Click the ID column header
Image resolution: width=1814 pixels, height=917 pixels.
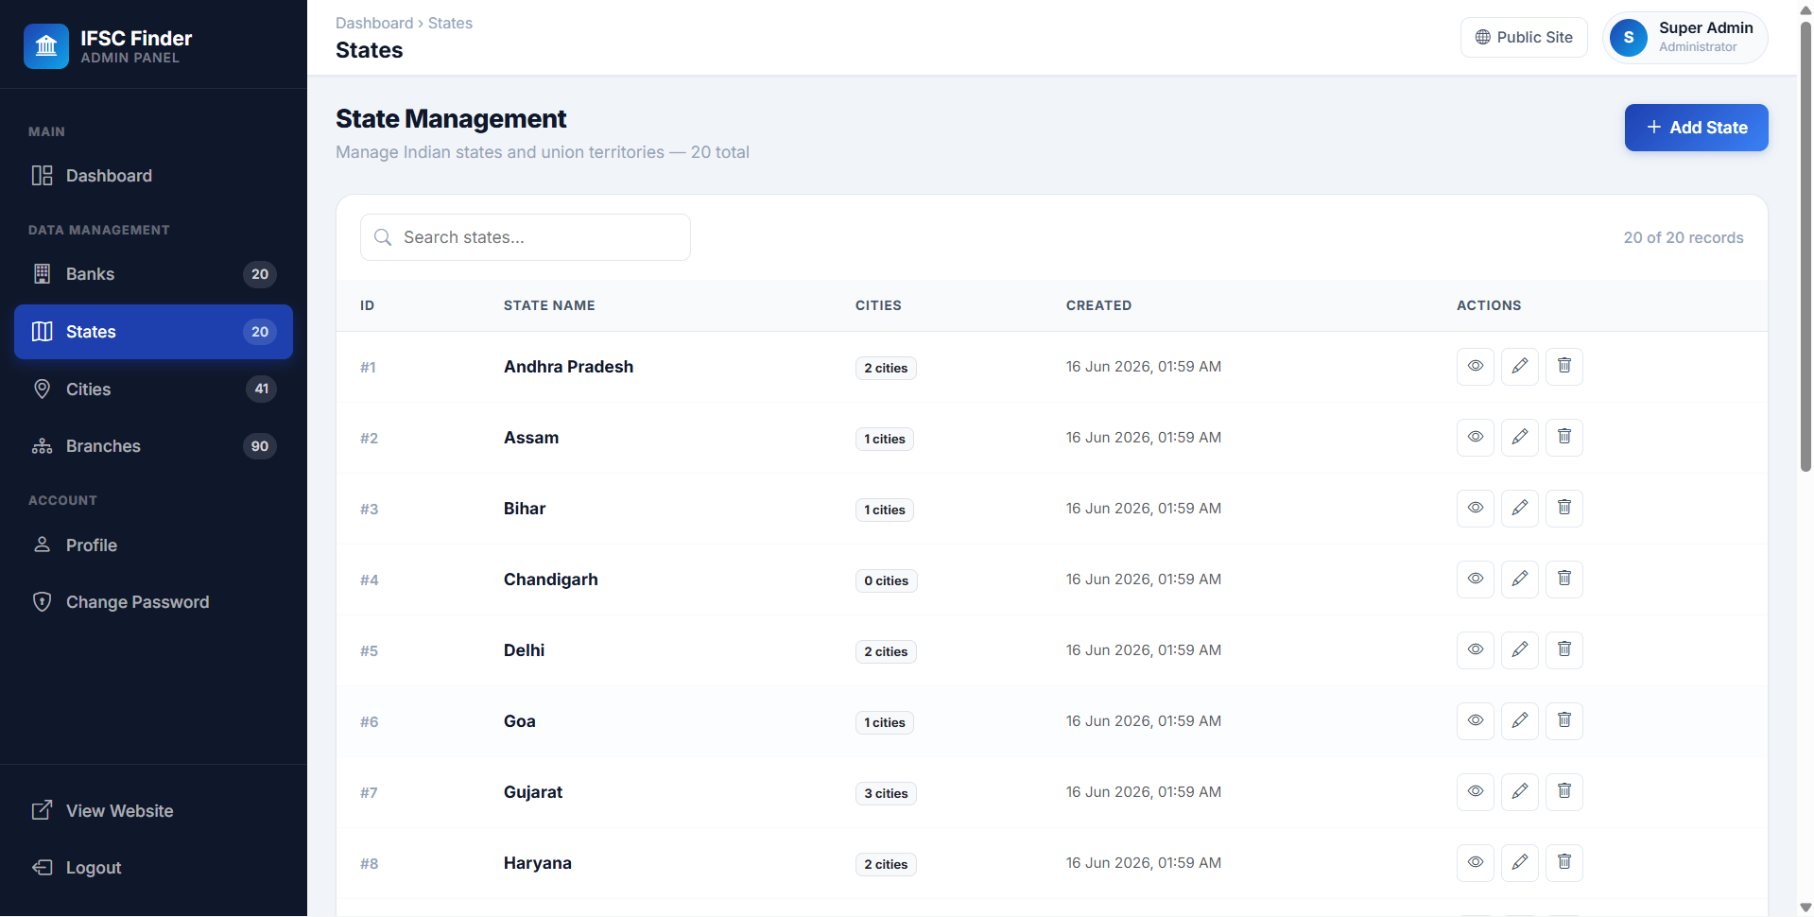tap(367, 305)
